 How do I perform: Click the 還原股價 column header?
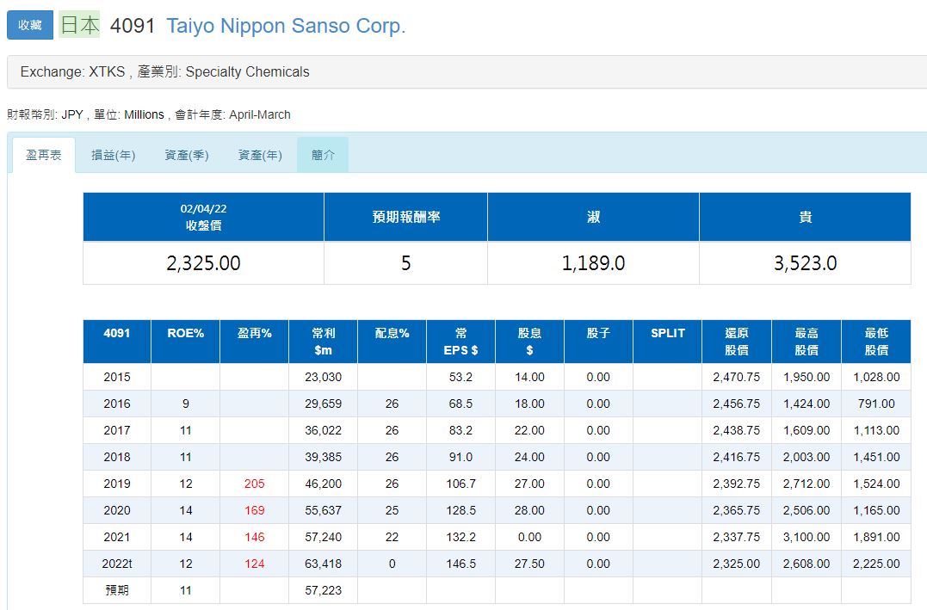736,342
